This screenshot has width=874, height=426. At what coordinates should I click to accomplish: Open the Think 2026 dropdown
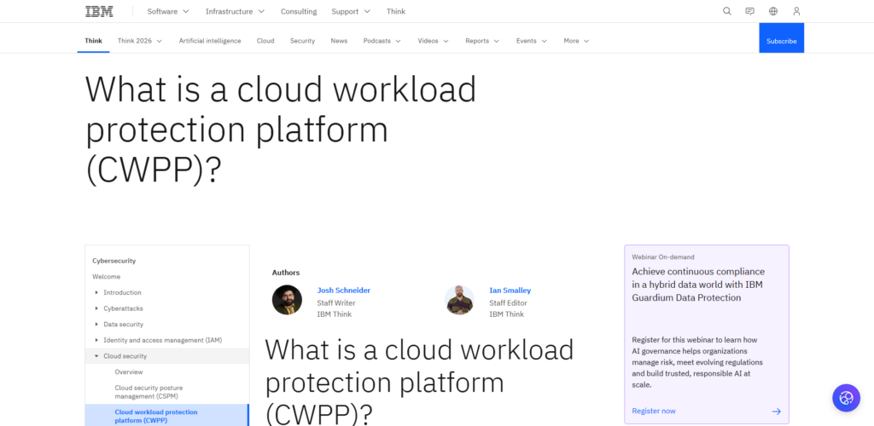(139, 41)
